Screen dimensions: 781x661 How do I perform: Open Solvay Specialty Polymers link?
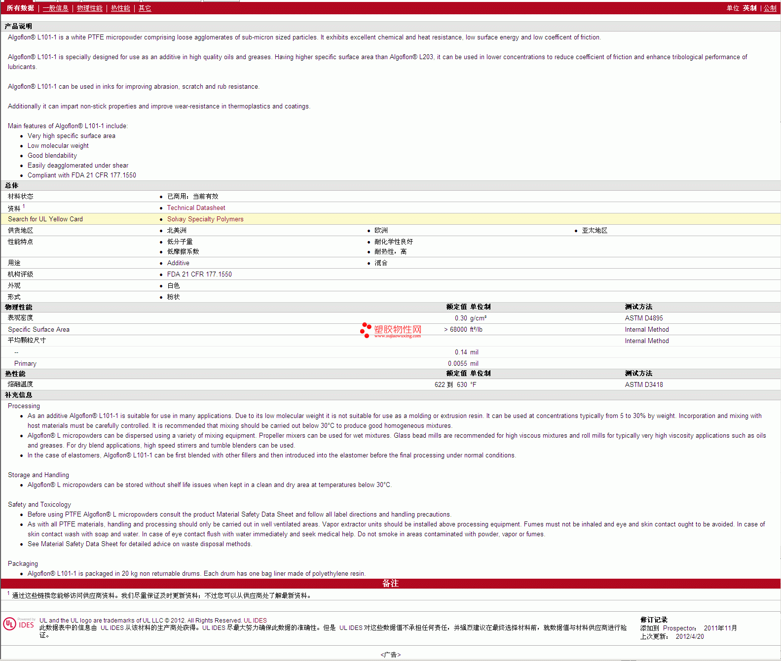click(205, 219)
